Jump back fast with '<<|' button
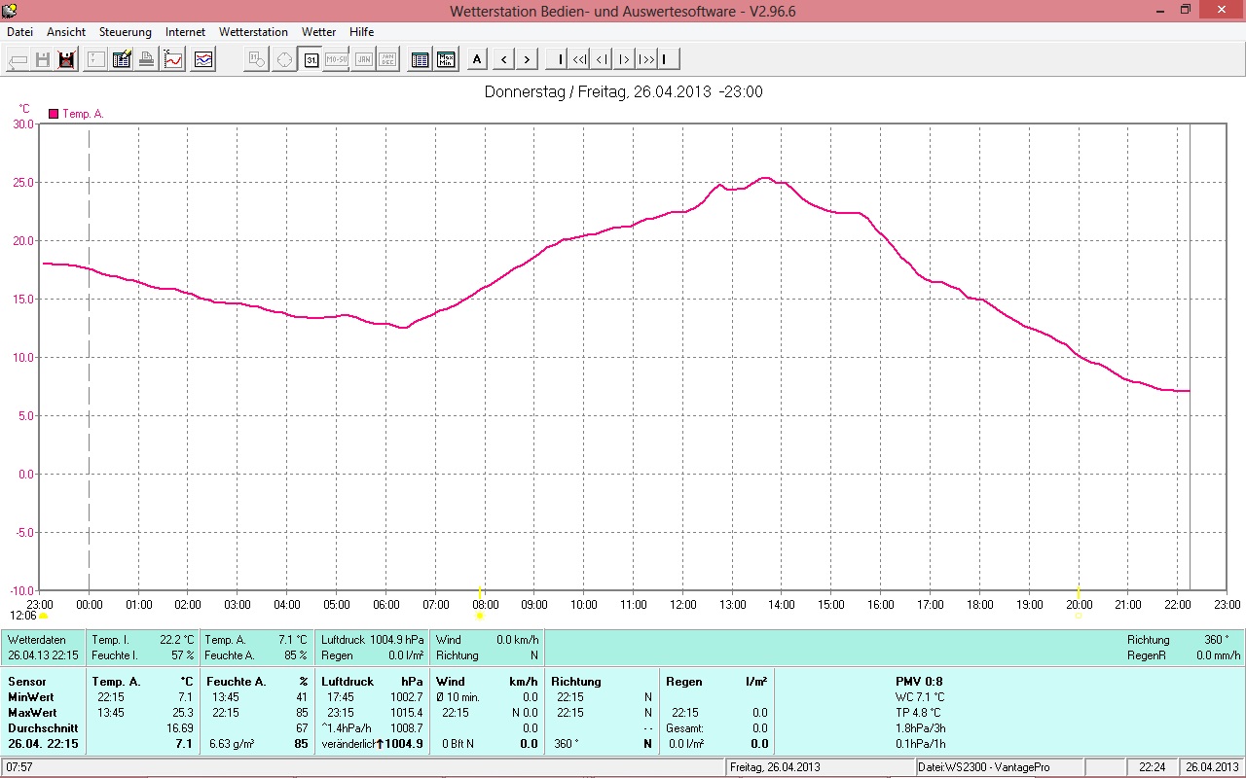This screenshot has width=1246, height=778. click(579, 59)
